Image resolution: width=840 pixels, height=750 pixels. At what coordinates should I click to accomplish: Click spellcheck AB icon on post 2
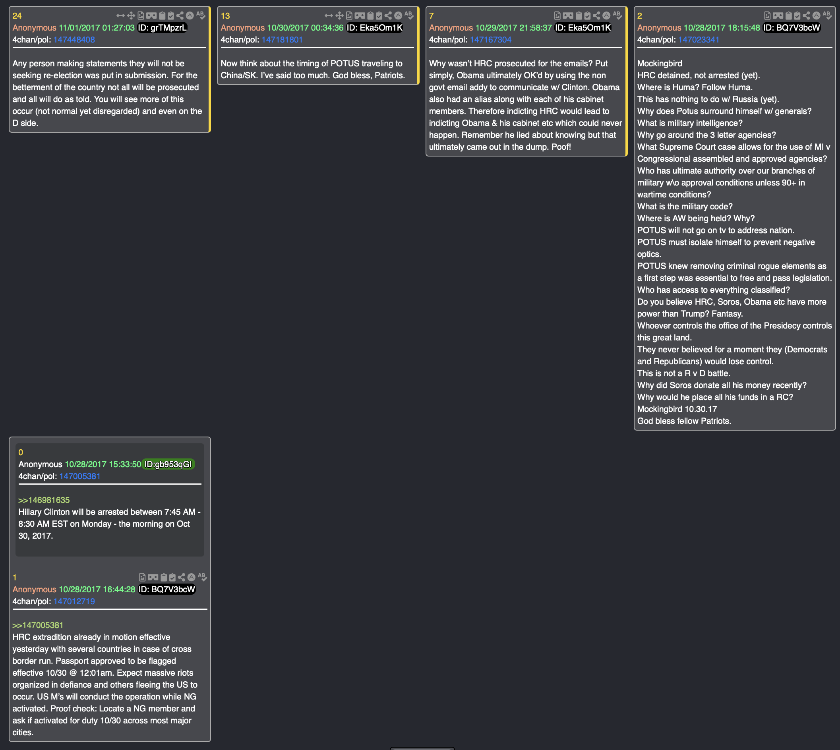[x=827, y=15]
